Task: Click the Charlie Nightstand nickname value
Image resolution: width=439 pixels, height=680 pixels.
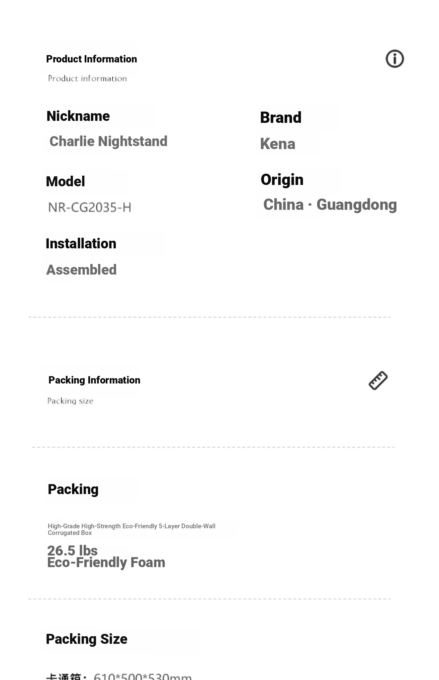Action: pyautogui.click(x=108, y=141)
